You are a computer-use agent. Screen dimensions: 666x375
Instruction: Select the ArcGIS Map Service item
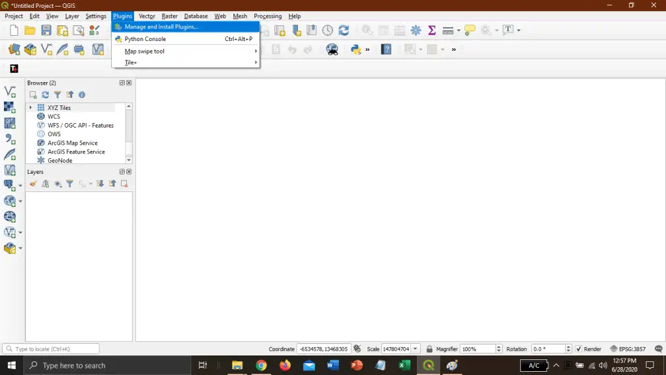coord(72,143)
